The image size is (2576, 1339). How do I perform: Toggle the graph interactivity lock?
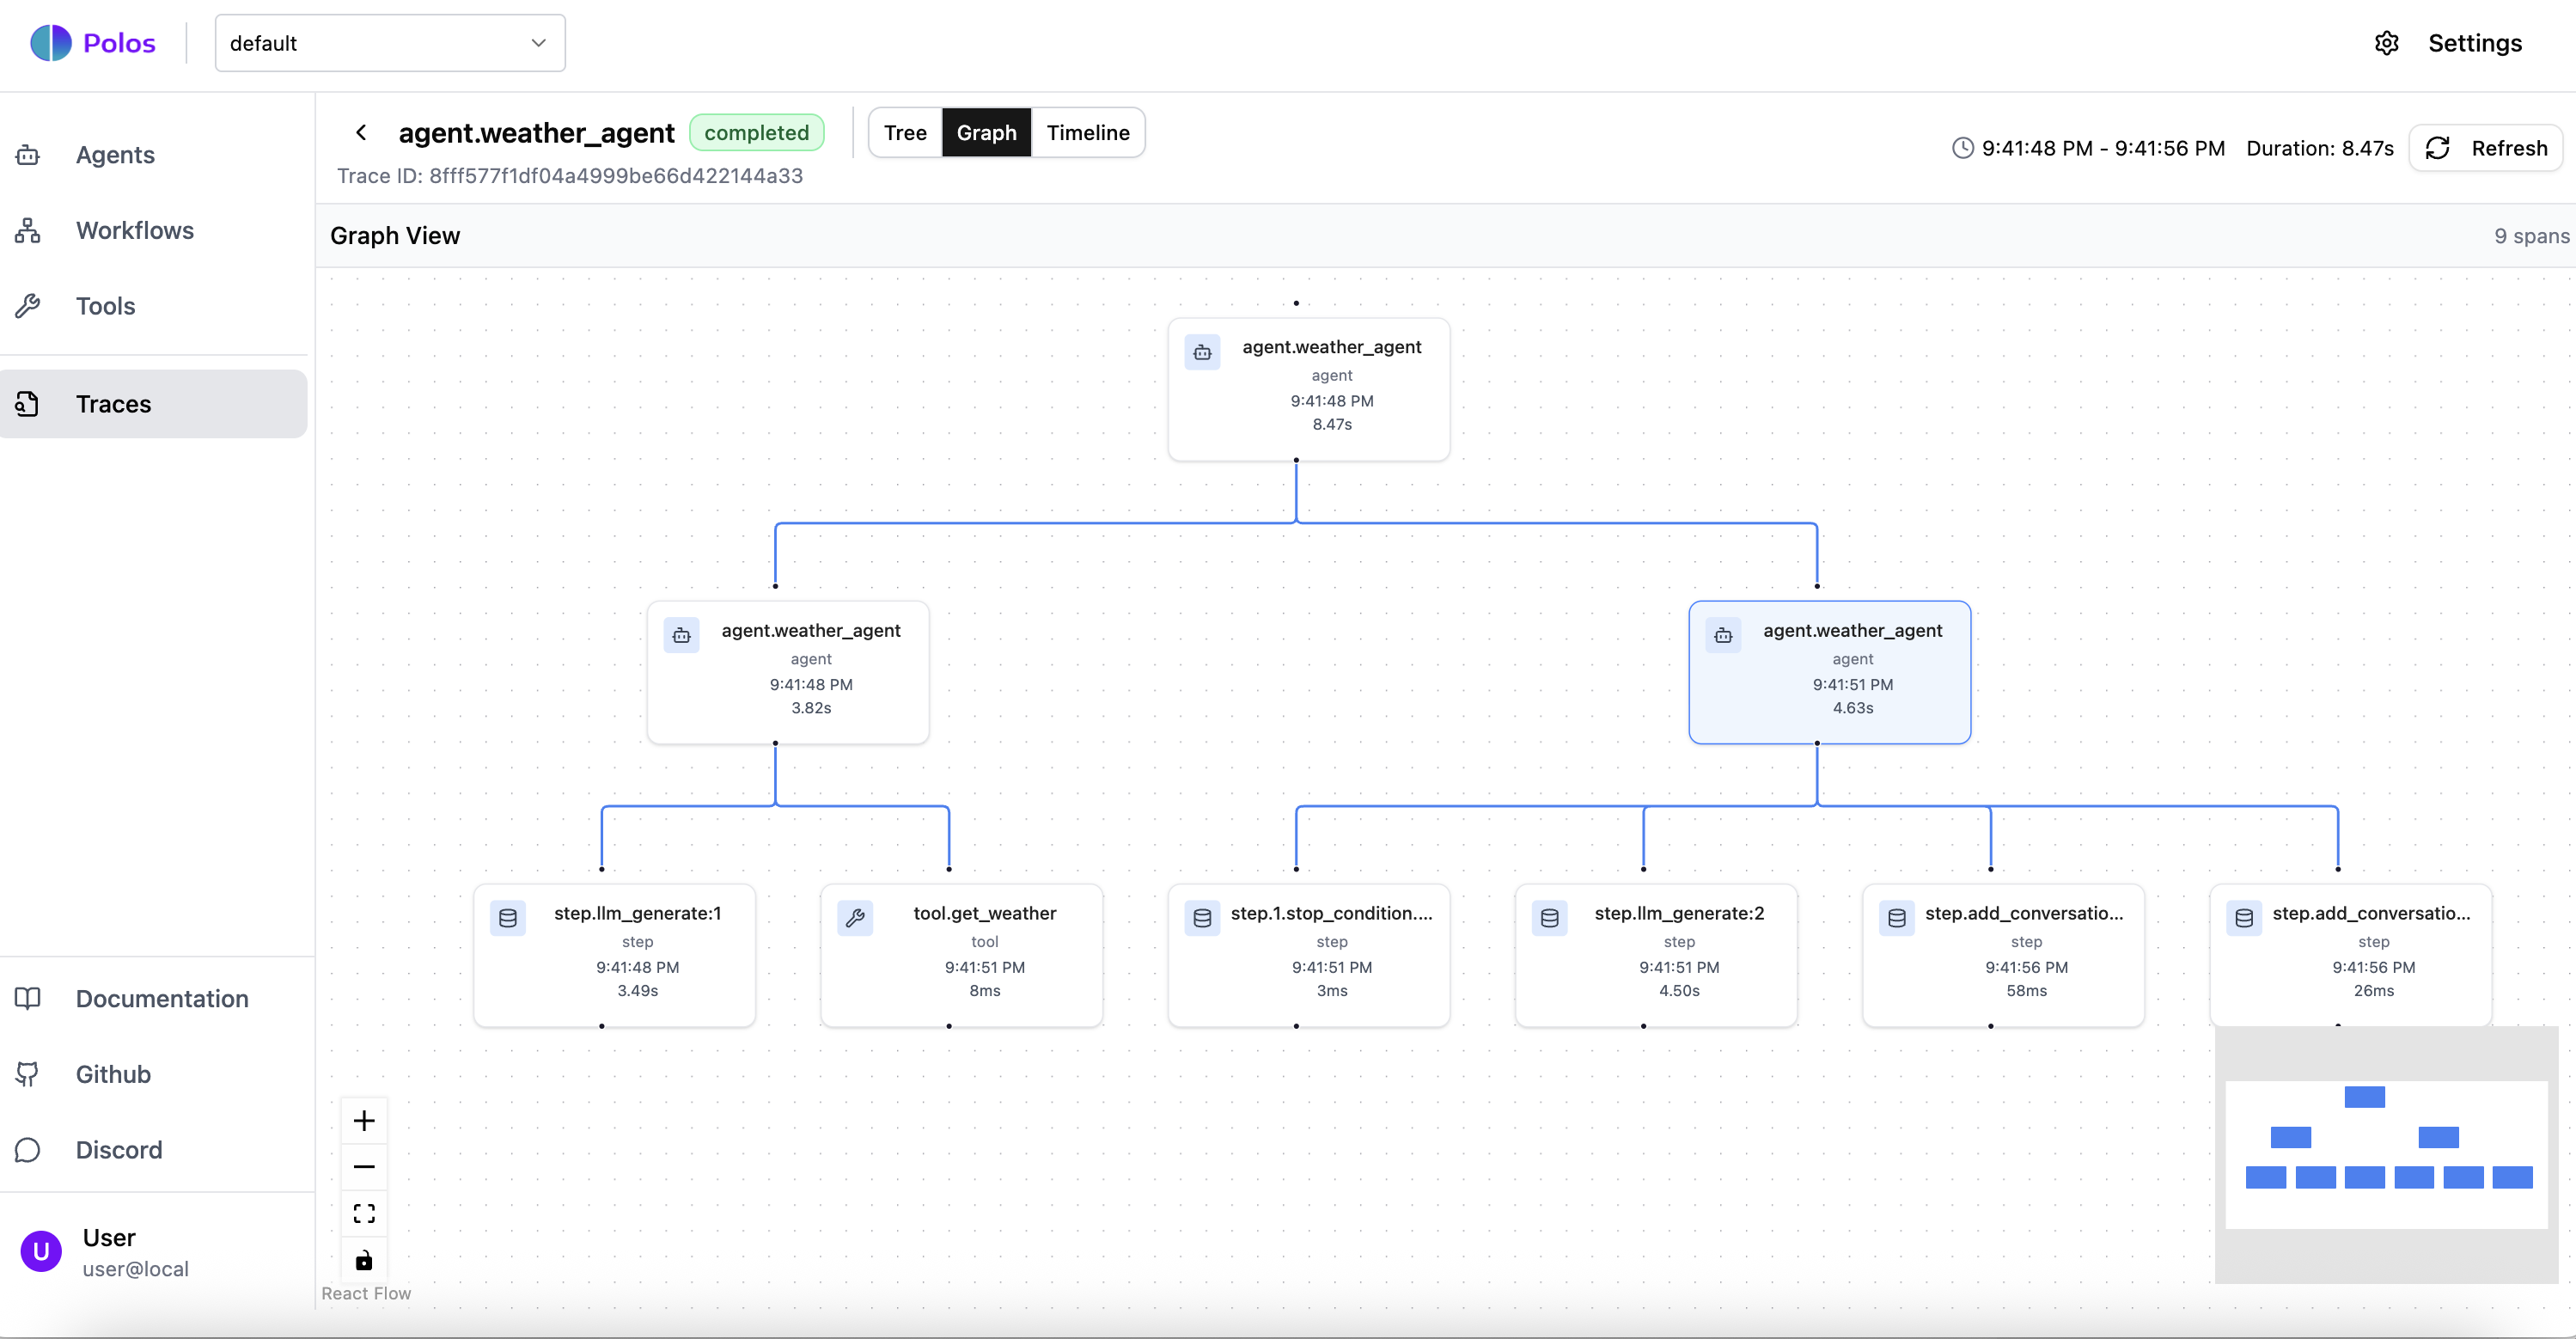364,1260
